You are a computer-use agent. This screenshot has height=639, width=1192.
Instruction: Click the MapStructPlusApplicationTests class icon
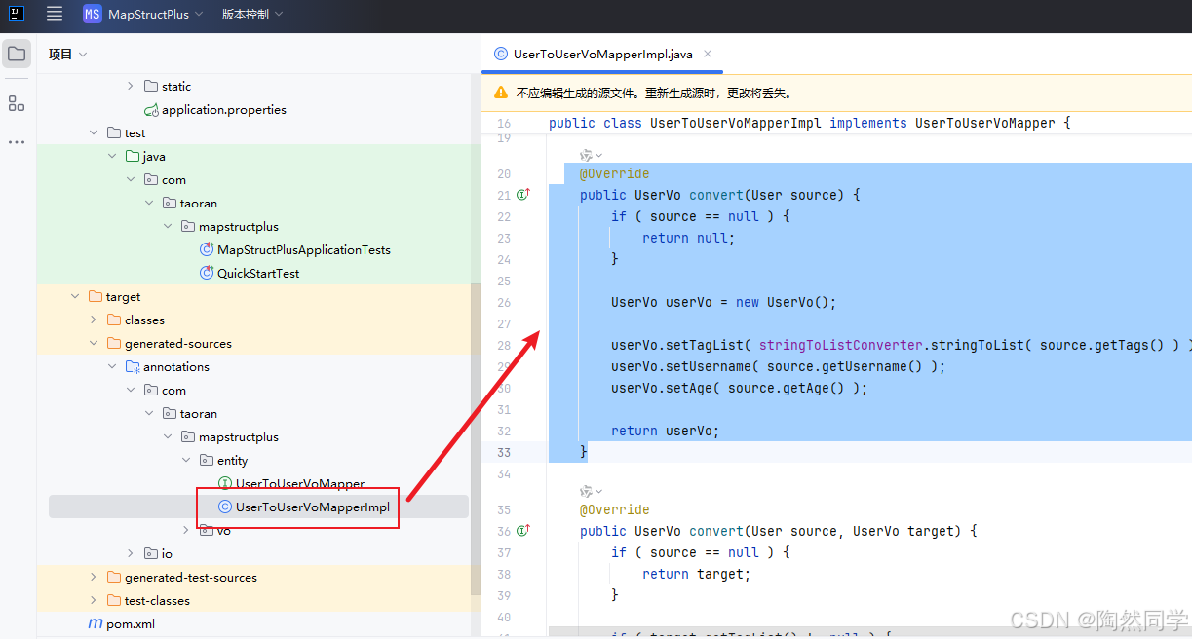[x=207, y=250]
